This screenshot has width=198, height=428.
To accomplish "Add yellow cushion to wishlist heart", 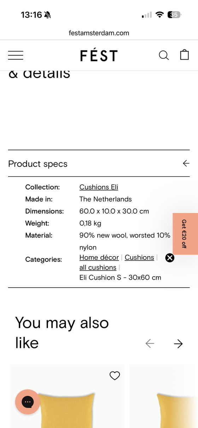I will click(x=115, y=376).
